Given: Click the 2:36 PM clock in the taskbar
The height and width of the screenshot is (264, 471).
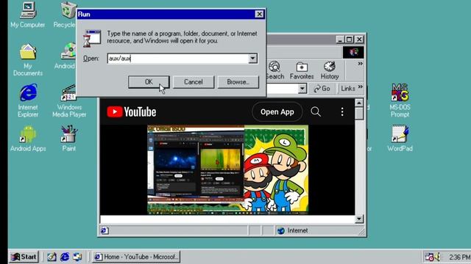Looking at the screenshot, I should [x=459, y=257].
